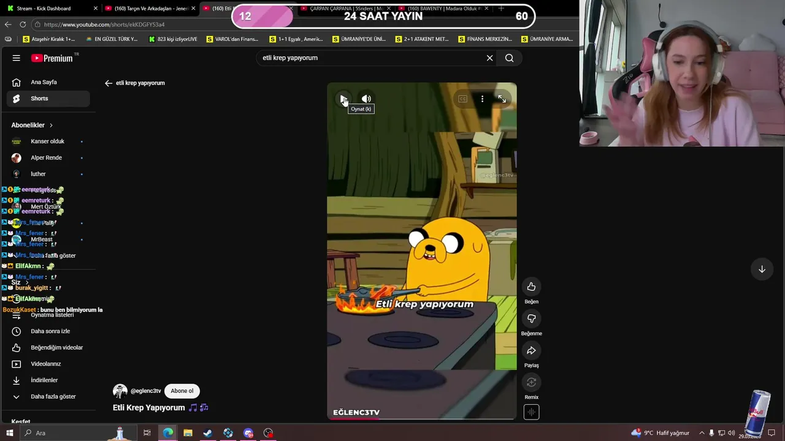
Task: Open the Alper Rende subscription
Action: (48, 158)
